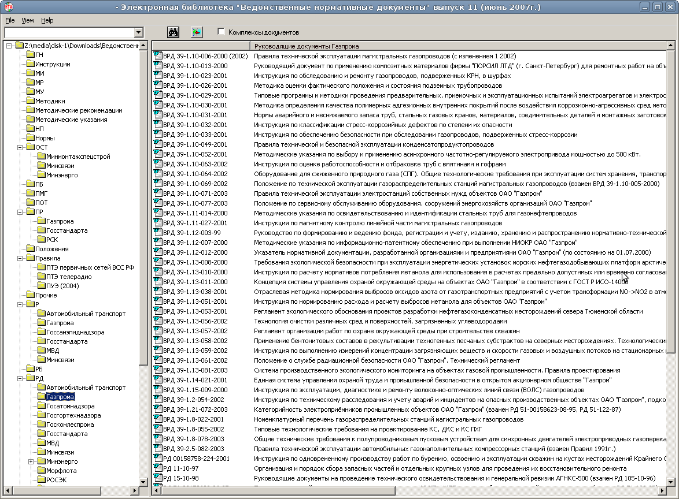Click the folder icon for Прочие
Viewport: 679px width, 499px height.
(x=30, y=295)
